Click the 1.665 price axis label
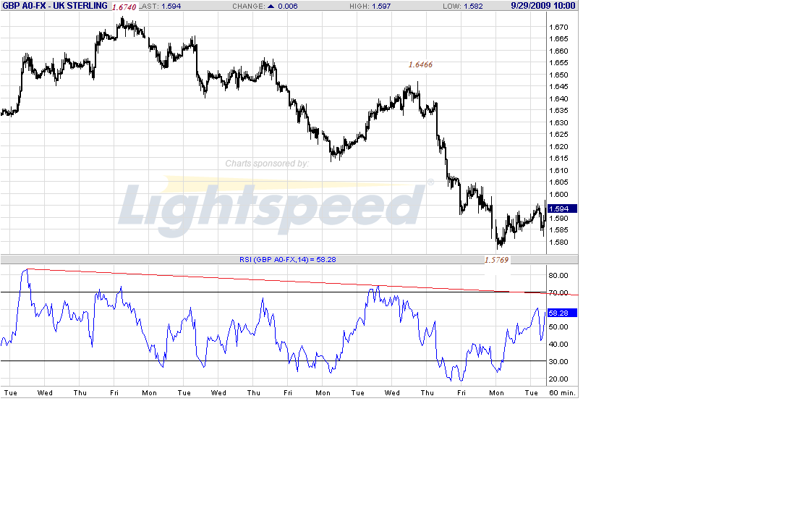The width and height of the screenshot is (787, 506). click(x=558, y=38)
